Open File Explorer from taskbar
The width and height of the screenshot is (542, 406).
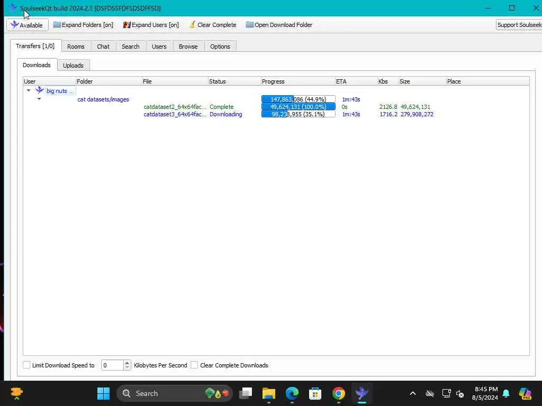268,393
